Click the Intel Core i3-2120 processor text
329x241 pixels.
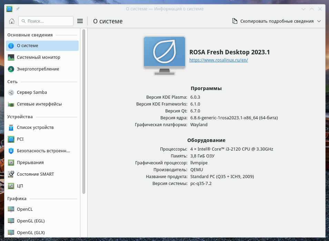tap(232, 149)
